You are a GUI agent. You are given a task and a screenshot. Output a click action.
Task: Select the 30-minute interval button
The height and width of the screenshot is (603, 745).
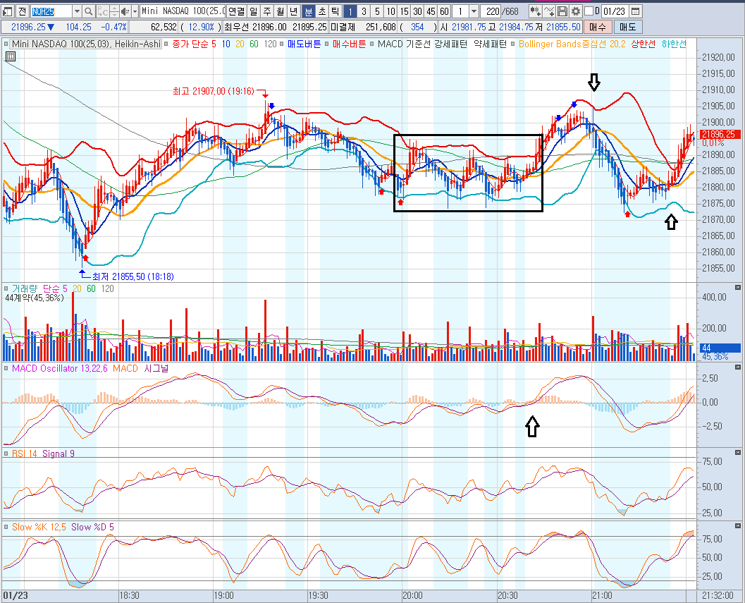[x=418, y=11]
